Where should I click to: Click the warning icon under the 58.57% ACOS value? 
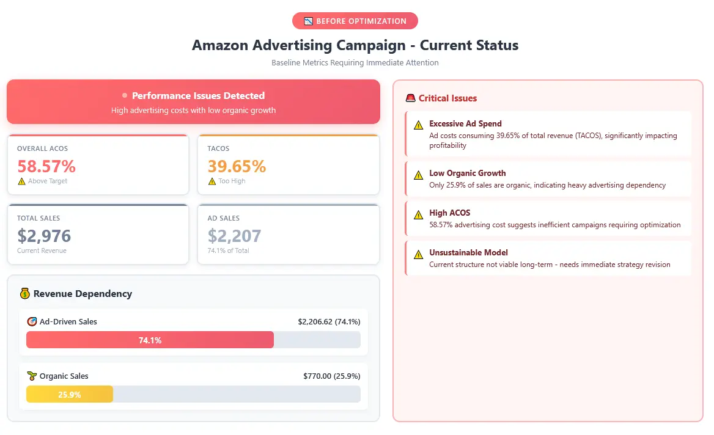[x=22, y=181]
